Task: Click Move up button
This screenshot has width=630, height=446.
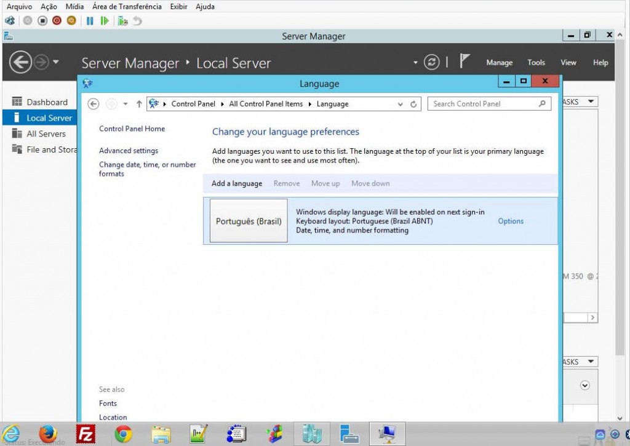Action: [325, 183]
